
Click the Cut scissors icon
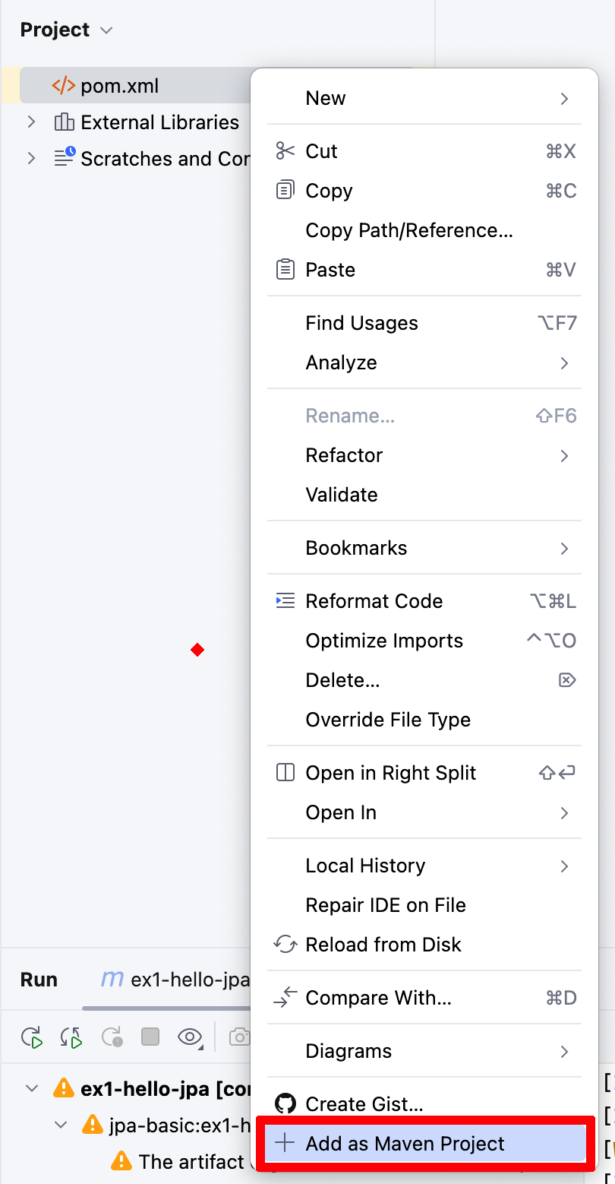coord(285,151)
